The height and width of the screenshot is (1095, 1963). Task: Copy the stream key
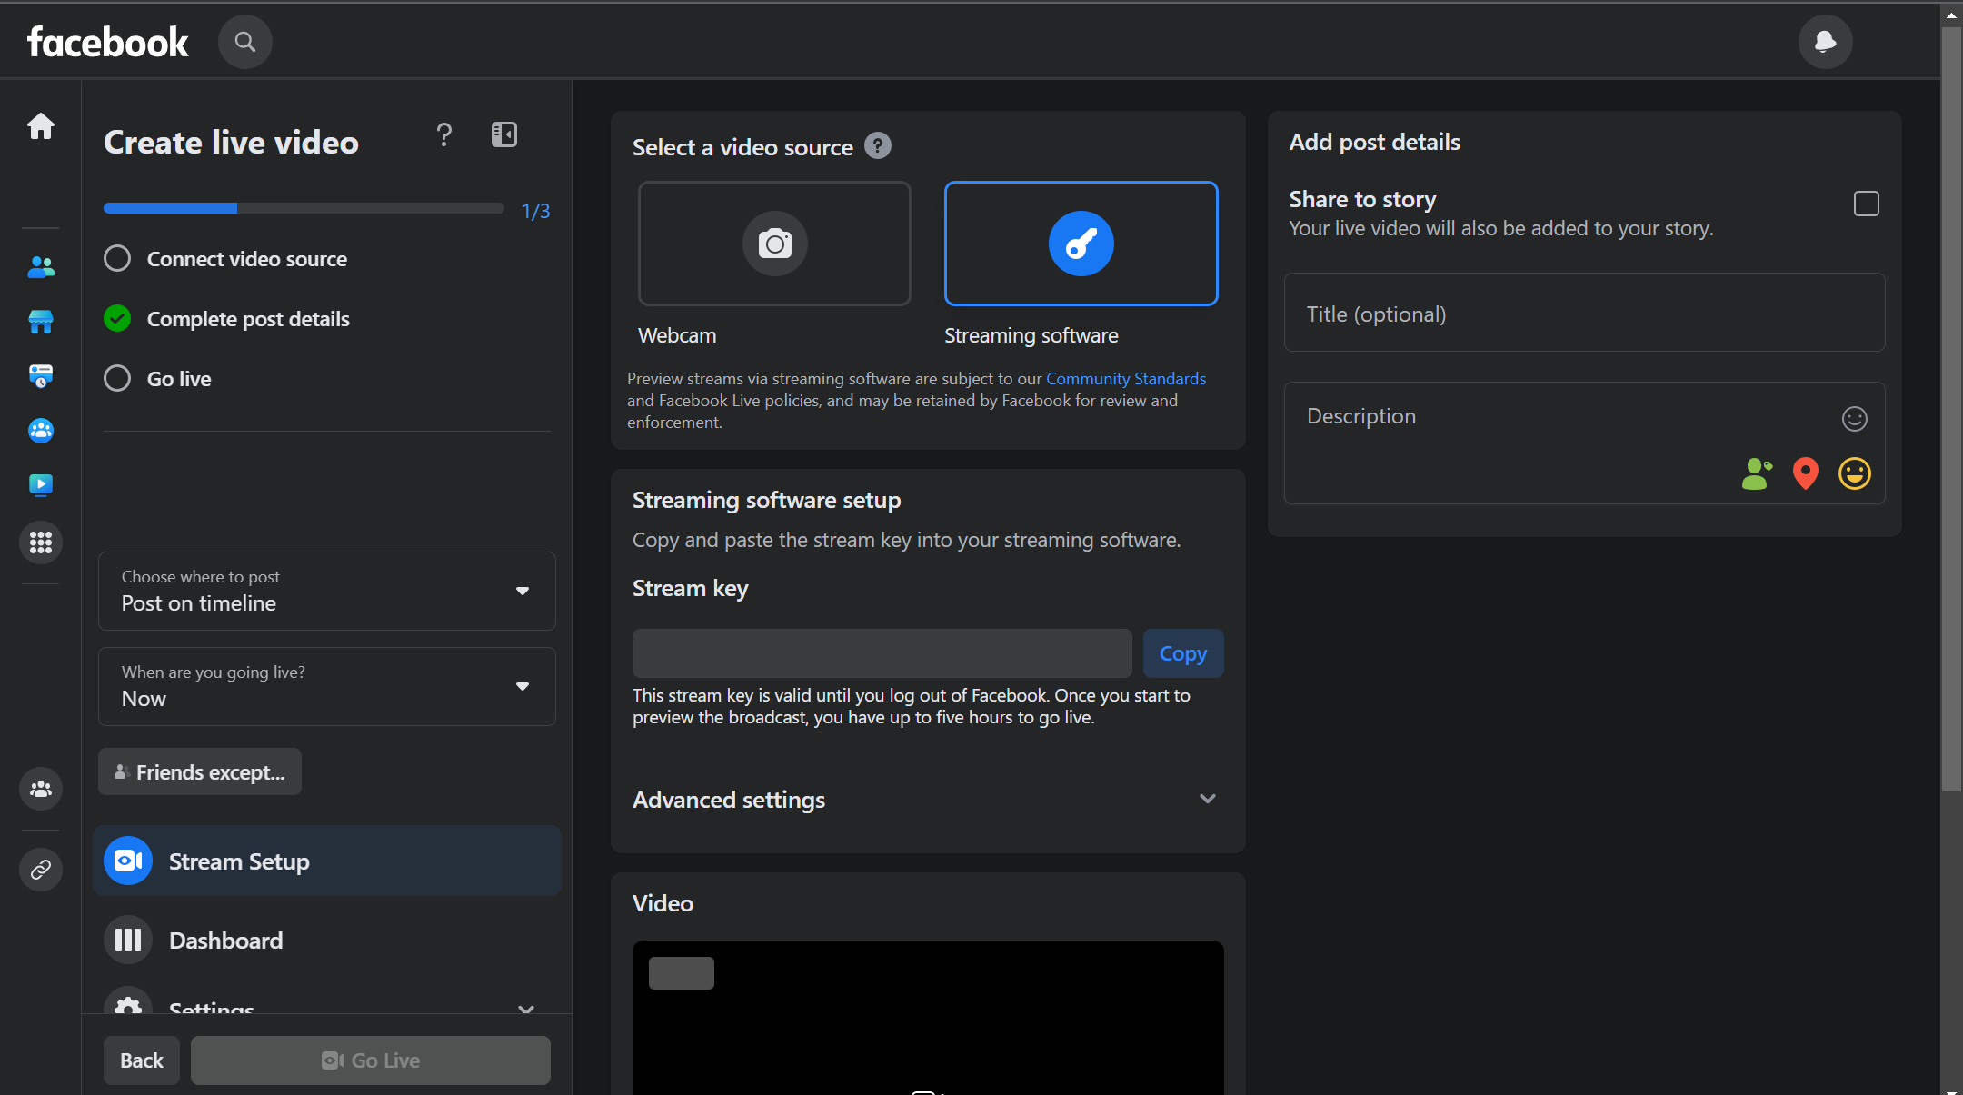[x=1183, y=653]
